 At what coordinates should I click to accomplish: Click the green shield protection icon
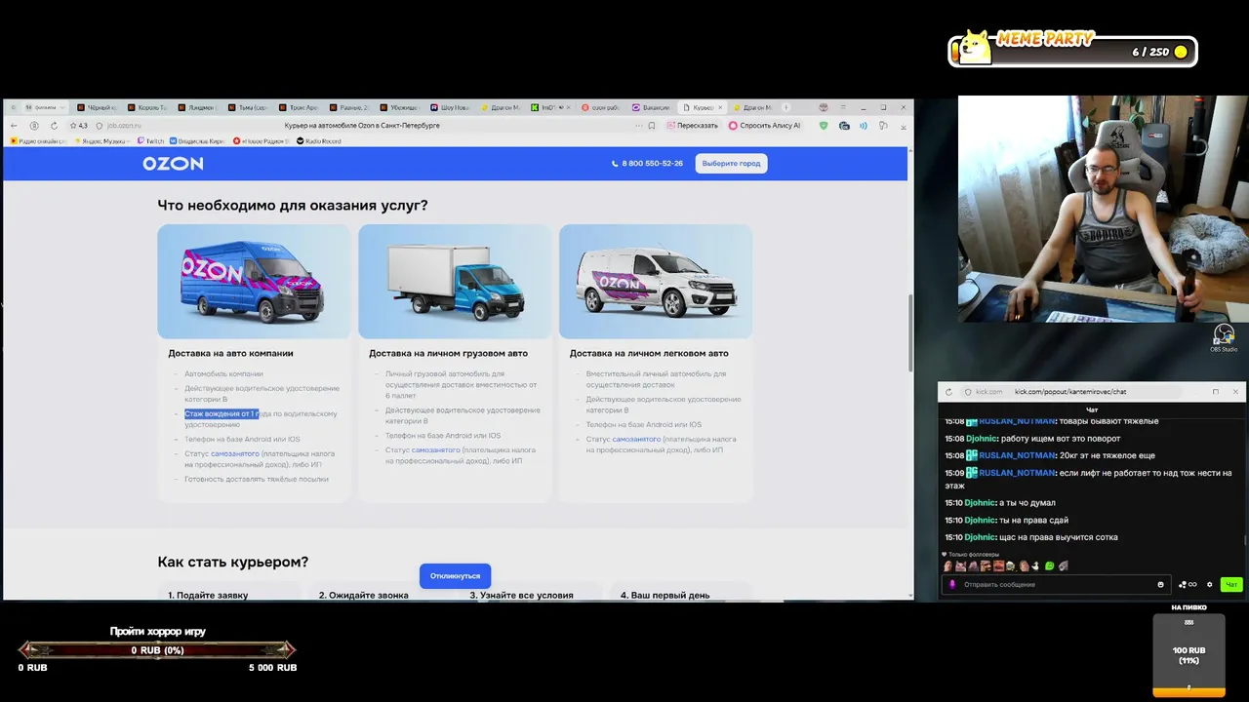tap(824, 126)
